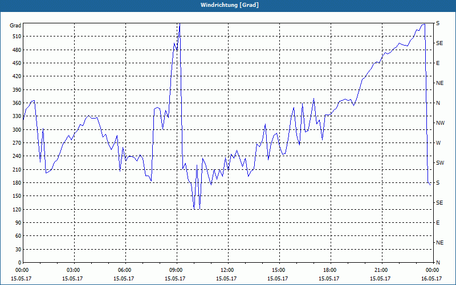Click the 'W' compass direction label
456x285 pixels.
coord(438,143)
